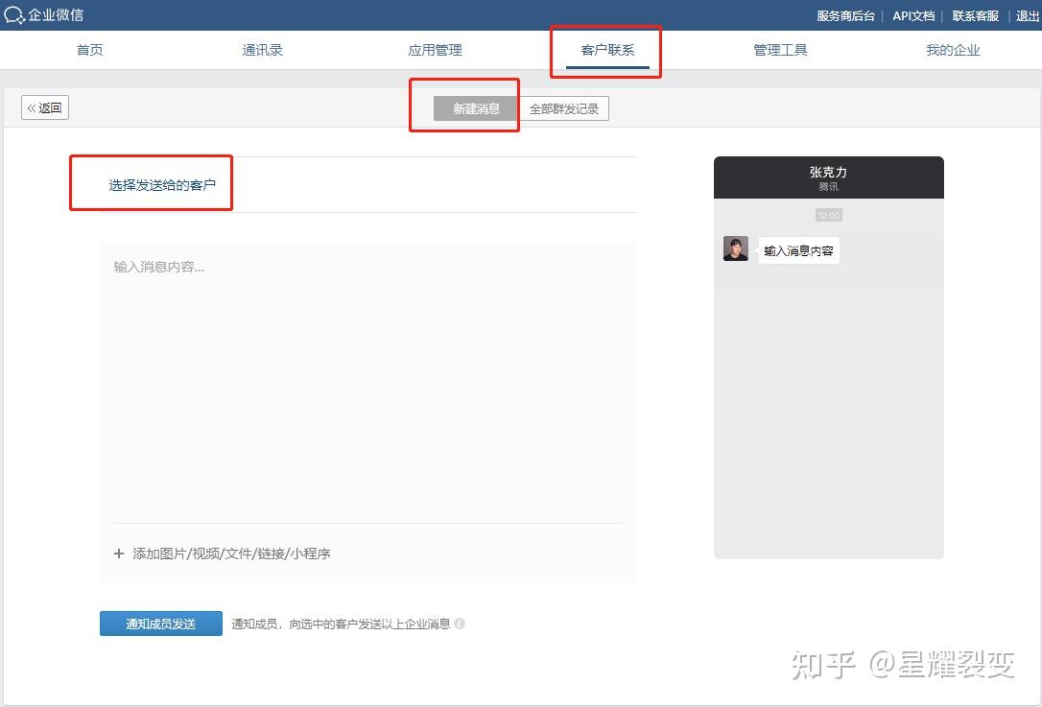Open the 通讯录 tab

pyautogui.click(x=263, y=50)
